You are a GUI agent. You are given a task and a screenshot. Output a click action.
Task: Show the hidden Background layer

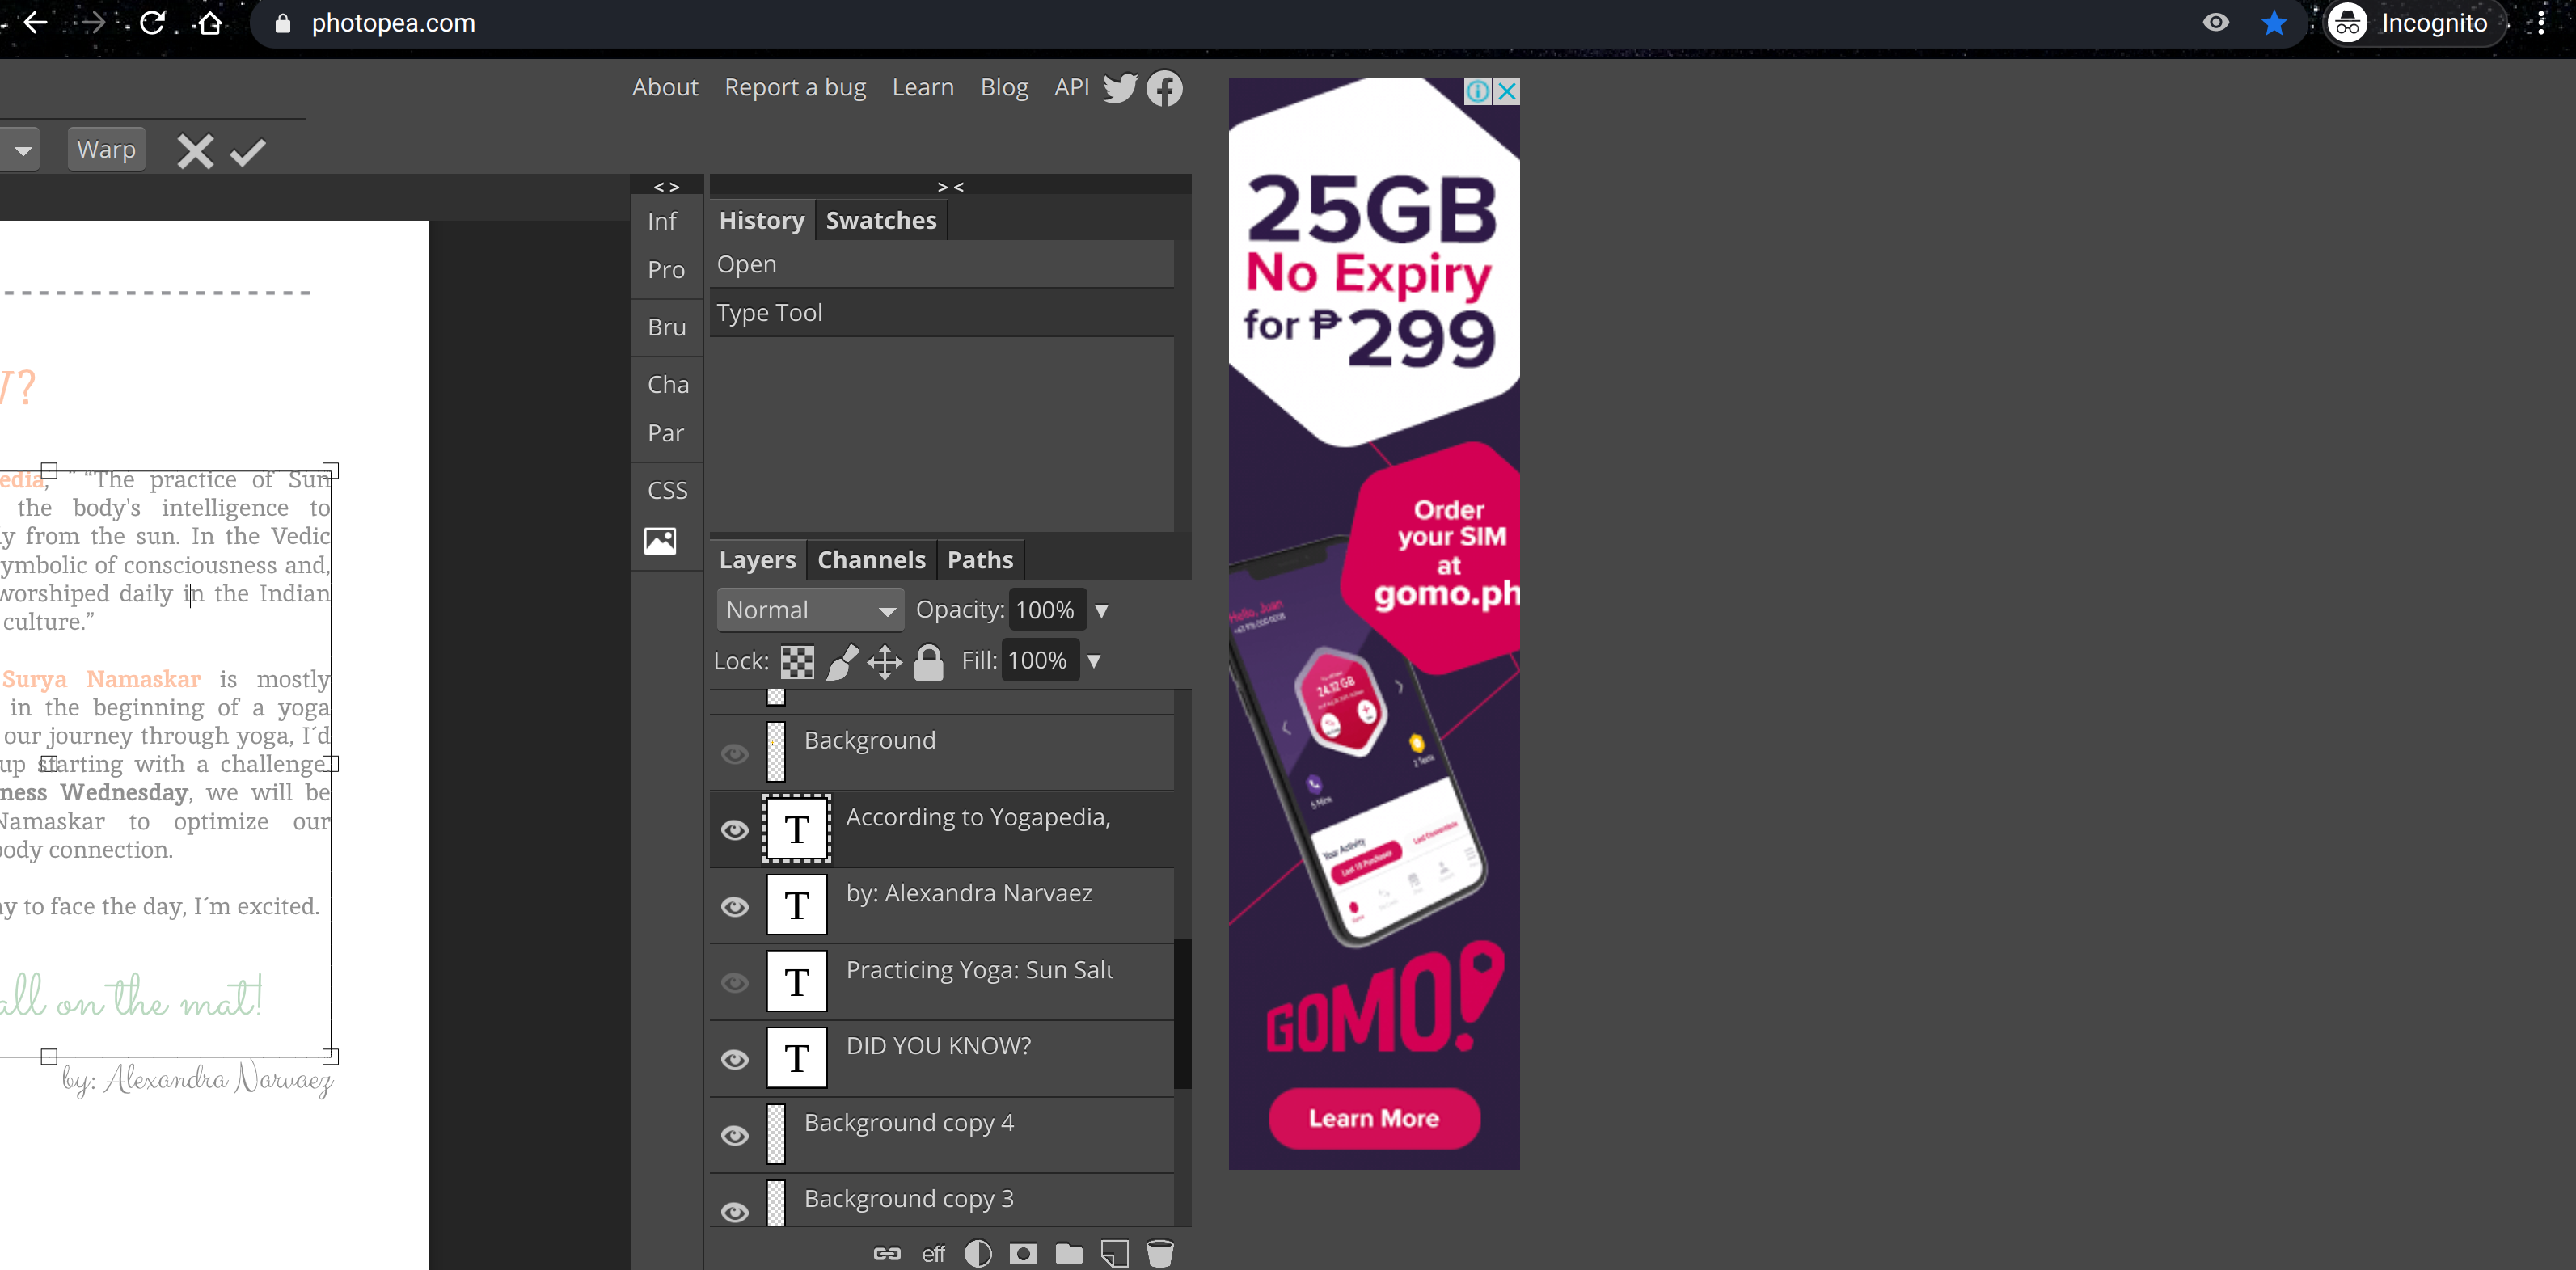pyautogui.click(x=735, y=753)
